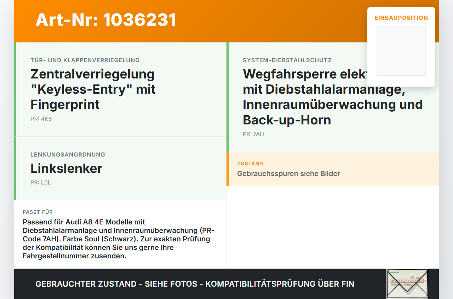This screenshot has height=299, width=453.
Task: Click the empty Einbauposition image placeholder
Action: [401, 51]
